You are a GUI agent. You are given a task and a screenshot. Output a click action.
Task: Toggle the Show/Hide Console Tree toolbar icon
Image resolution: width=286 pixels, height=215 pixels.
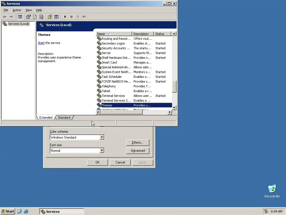coord(20,17)
